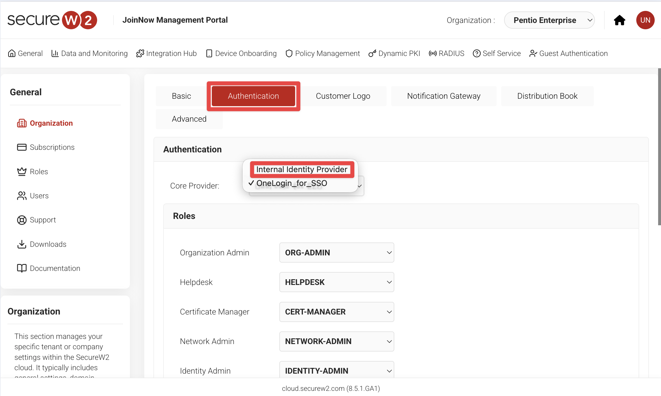The width and height of the screenshot is (661, 396).
Task: Open the Data and Monitoring menu label
Action: tap(95, 53)
